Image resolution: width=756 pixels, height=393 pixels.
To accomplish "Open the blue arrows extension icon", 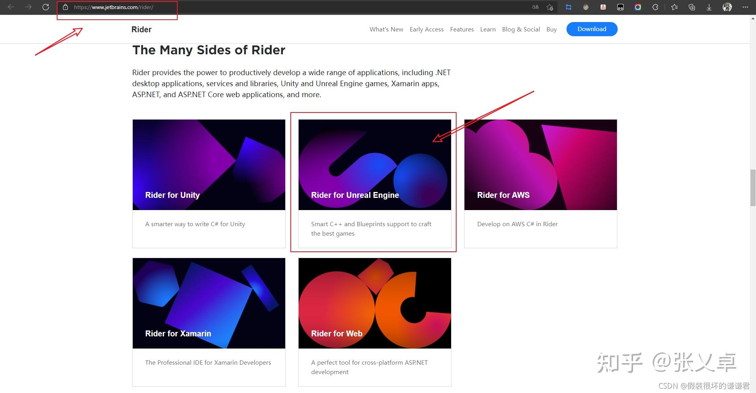I will point(568,7).
